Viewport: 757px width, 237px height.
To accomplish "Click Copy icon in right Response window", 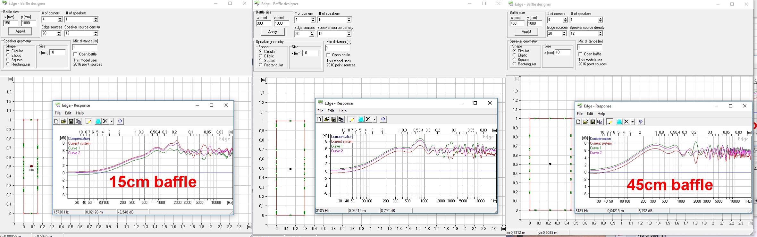I will (x=600, y=122).
